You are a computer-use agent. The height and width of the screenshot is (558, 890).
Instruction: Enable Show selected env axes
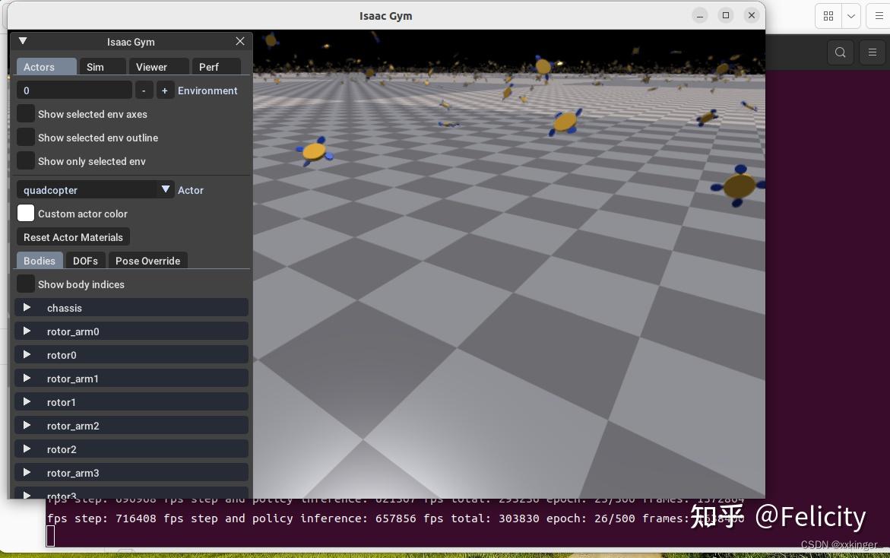26,114
